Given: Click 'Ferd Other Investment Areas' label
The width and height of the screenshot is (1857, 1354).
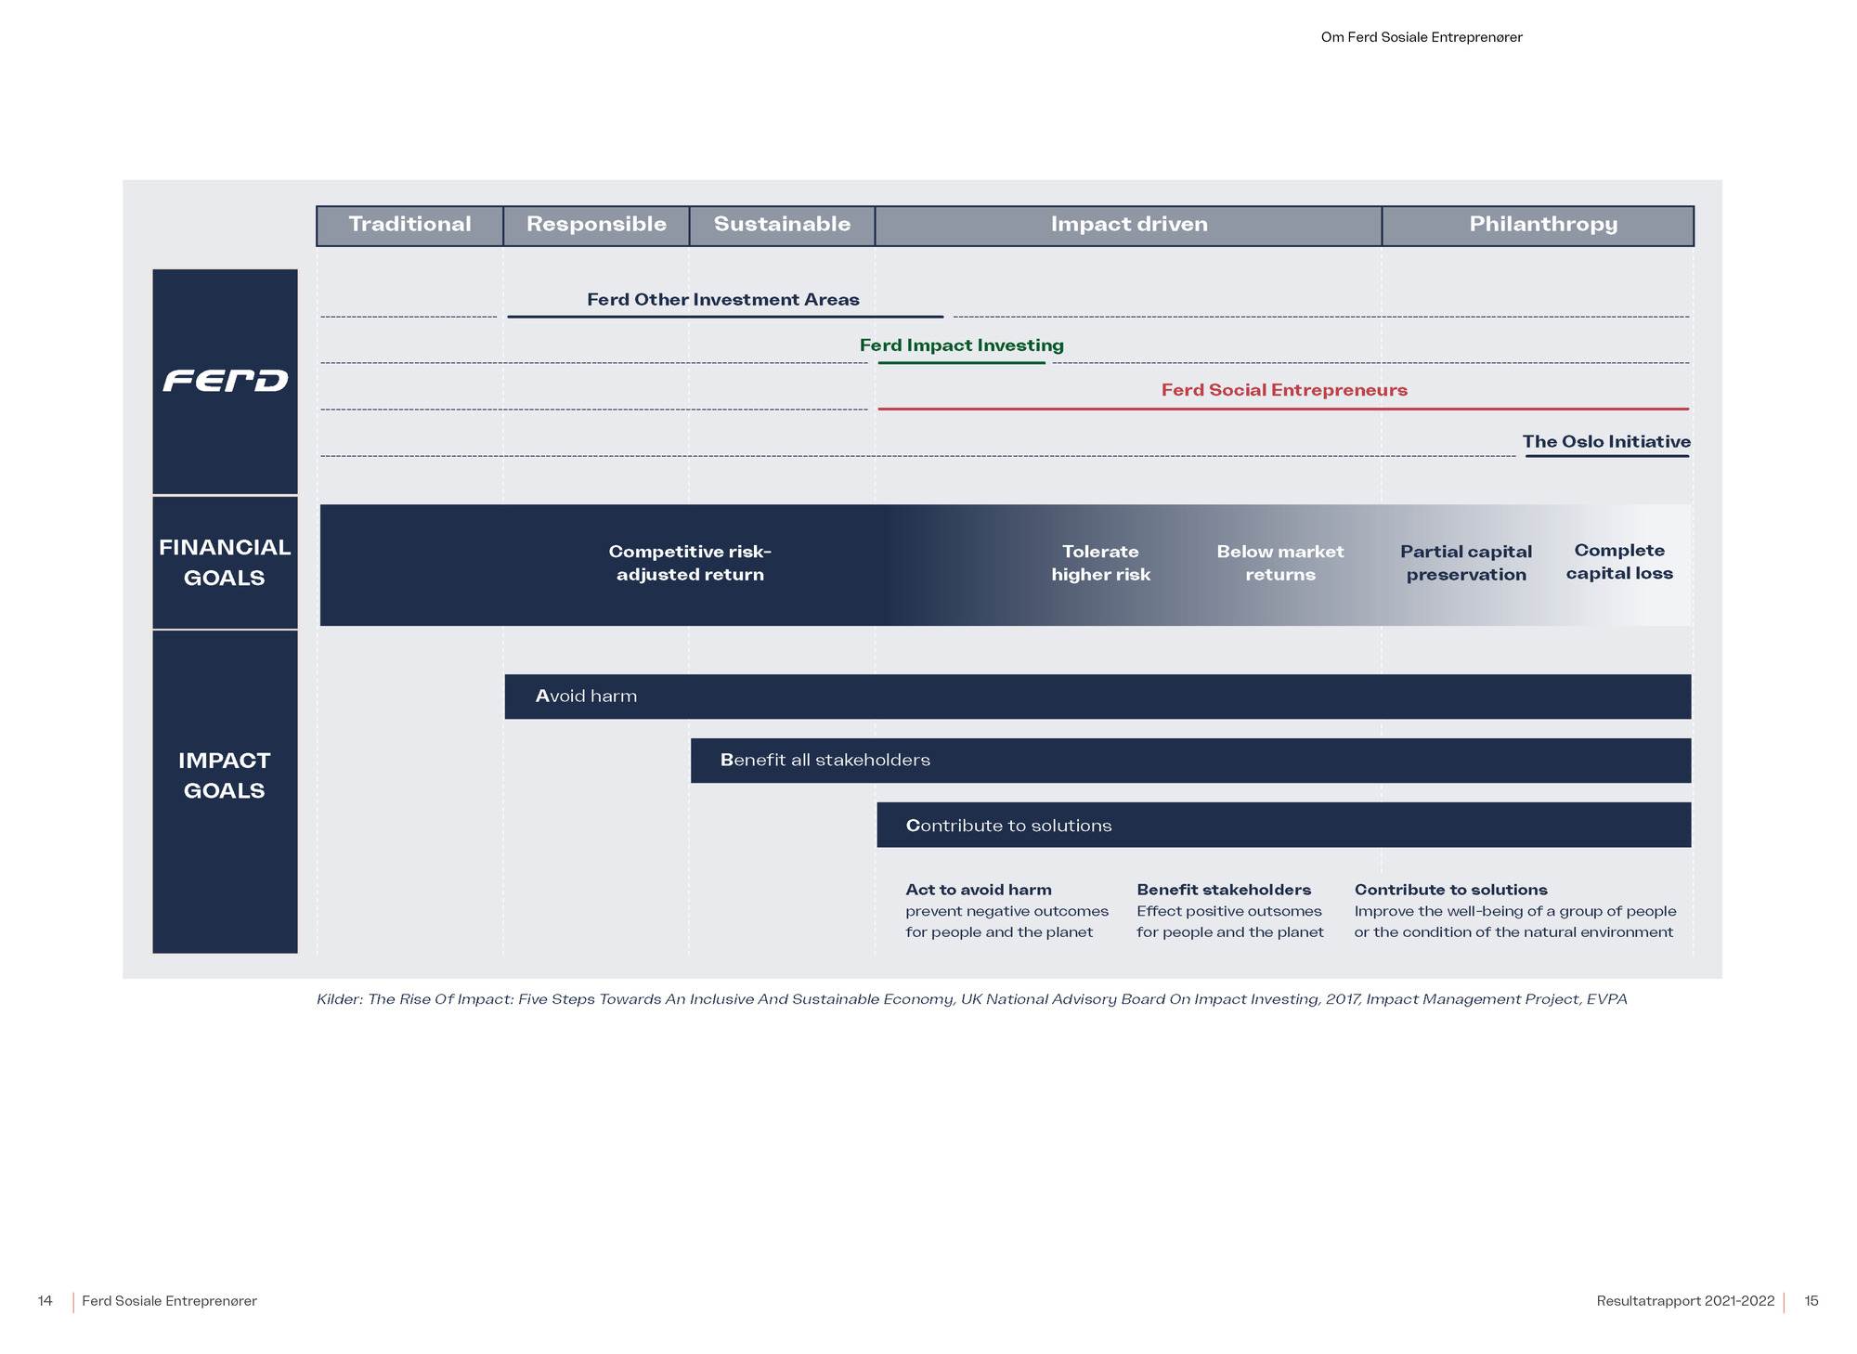Looking at the screenshot, I should pyautogui.click(x=723, y=300).
